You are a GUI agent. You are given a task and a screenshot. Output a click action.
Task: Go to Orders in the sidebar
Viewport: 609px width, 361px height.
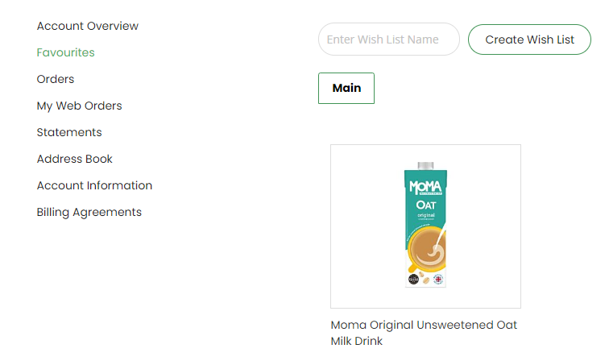coord(55,79)
